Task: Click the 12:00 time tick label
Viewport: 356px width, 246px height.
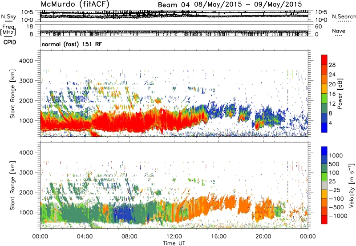Action: click(x=174, y=237)
